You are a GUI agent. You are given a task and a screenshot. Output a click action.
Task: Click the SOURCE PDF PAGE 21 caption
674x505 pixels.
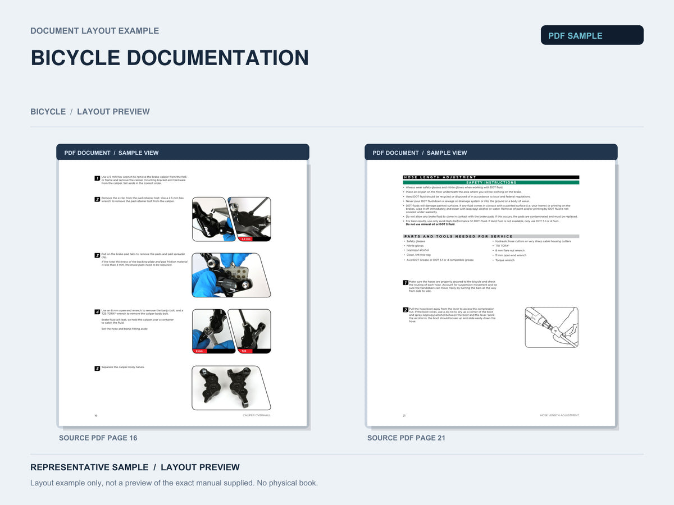[406, 438]
